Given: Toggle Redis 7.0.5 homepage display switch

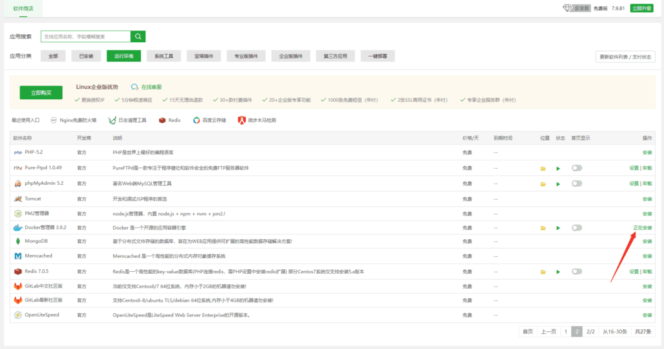Looking at the screenshot, I should (576, 272).
